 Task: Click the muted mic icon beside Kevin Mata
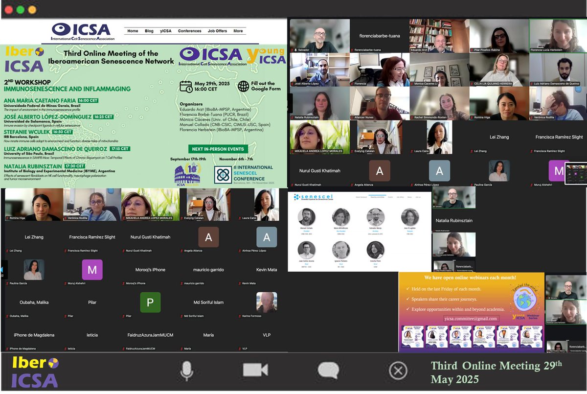click(x=239, y=283)
